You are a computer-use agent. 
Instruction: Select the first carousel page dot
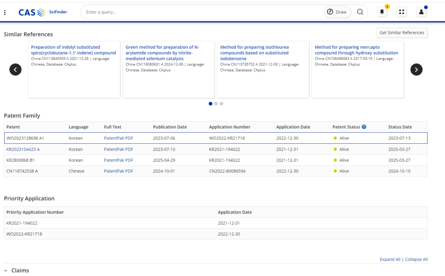point(211,104)
